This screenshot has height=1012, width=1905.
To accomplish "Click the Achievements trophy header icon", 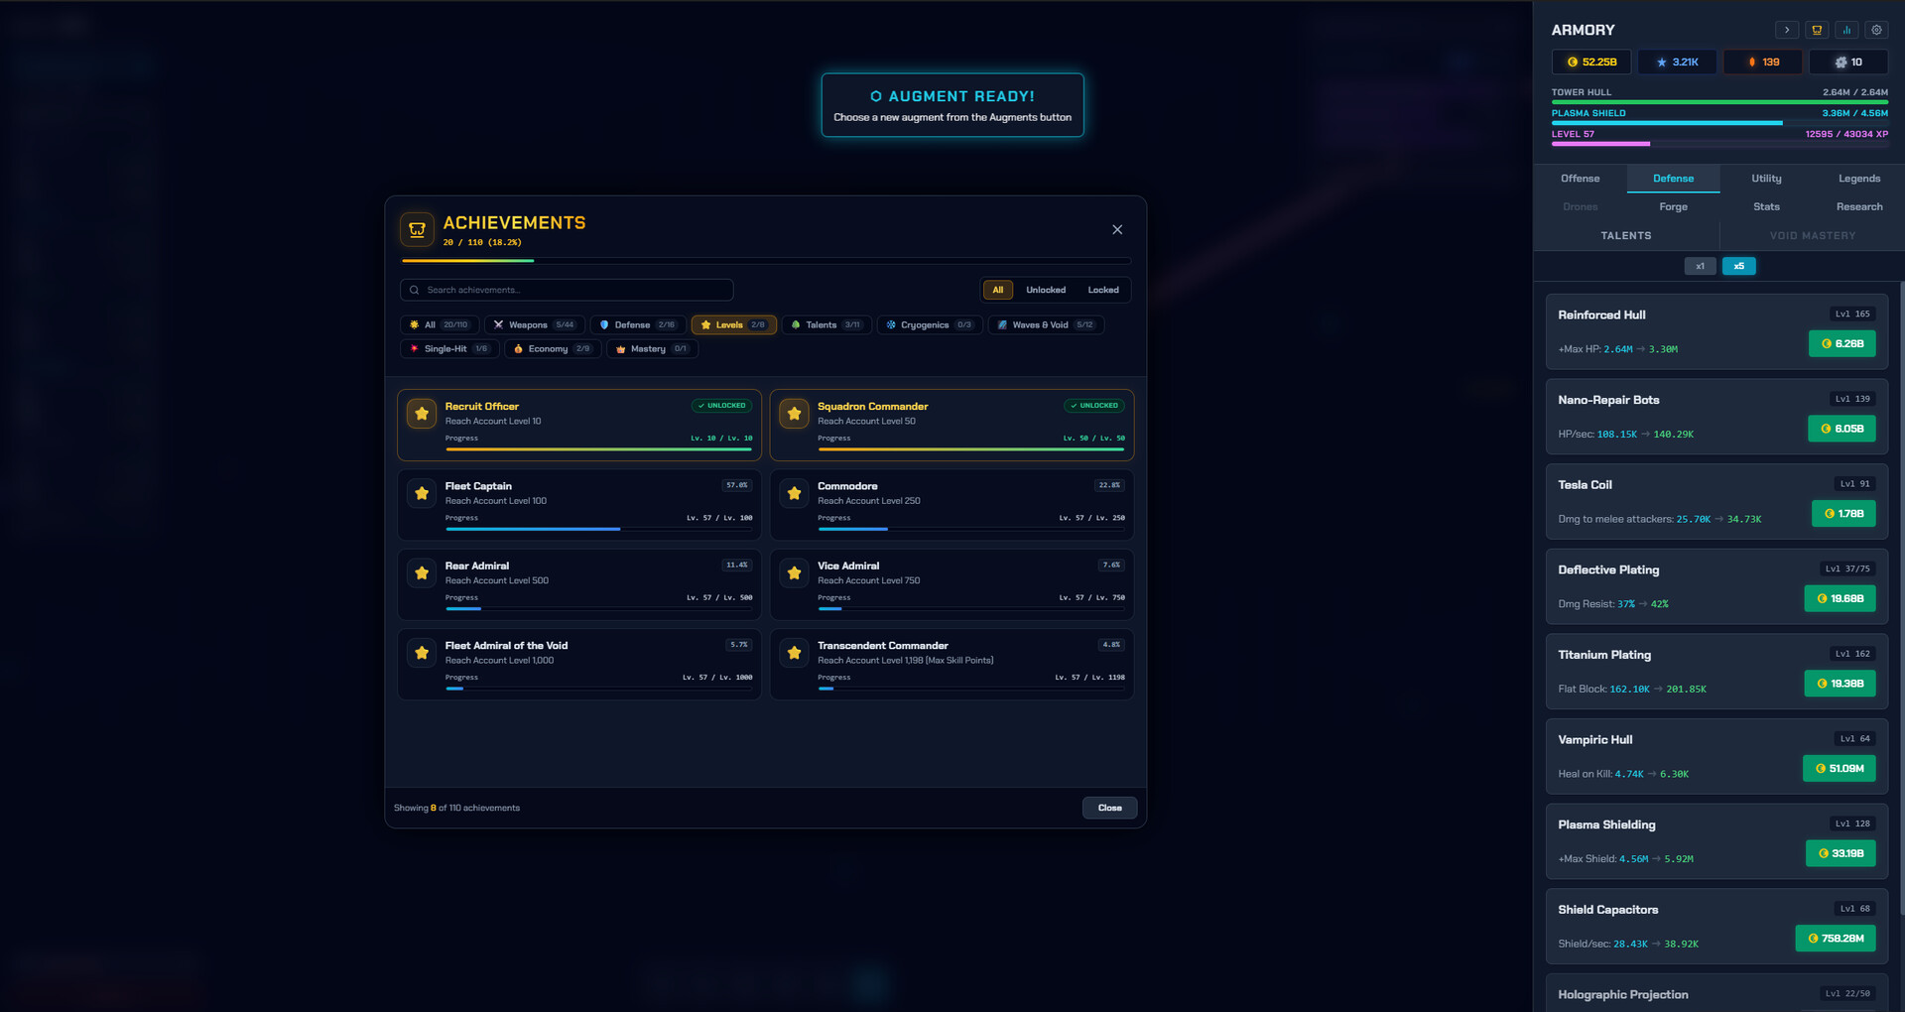I will 417,229.
